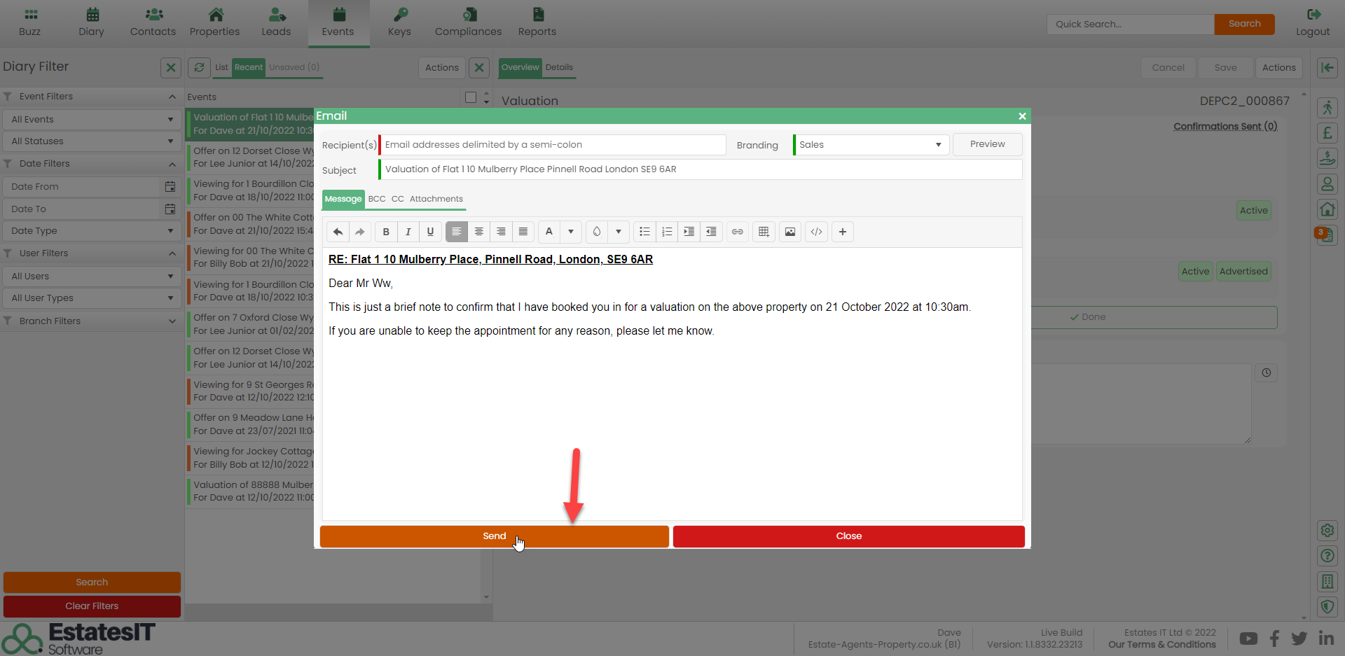Open the HTML source code view
Screen dimensions: 1345x656
point(816,232)
